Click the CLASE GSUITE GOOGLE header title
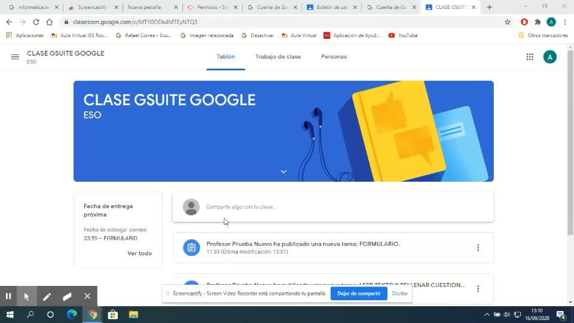The width and height of the screenshot is (574, 323). pyautogui.click(x=66, y=53)
